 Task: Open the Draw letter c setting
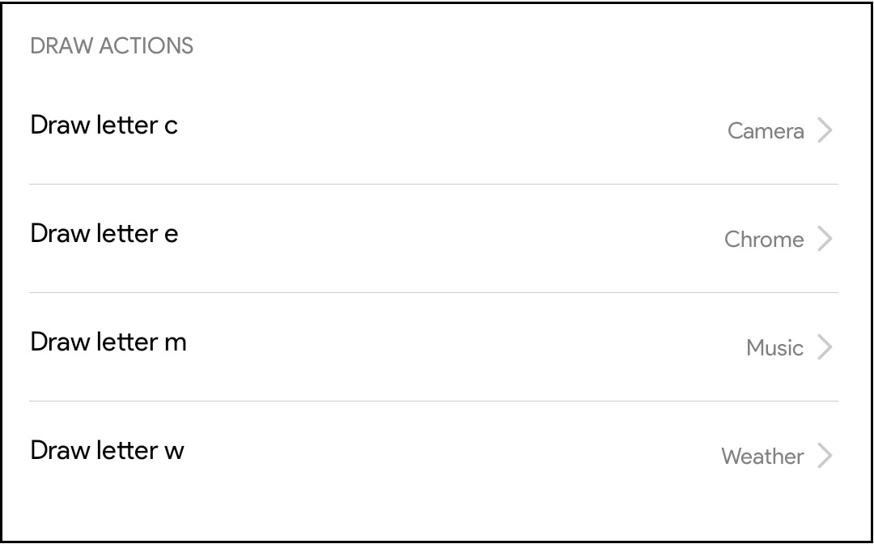(104, 125)
